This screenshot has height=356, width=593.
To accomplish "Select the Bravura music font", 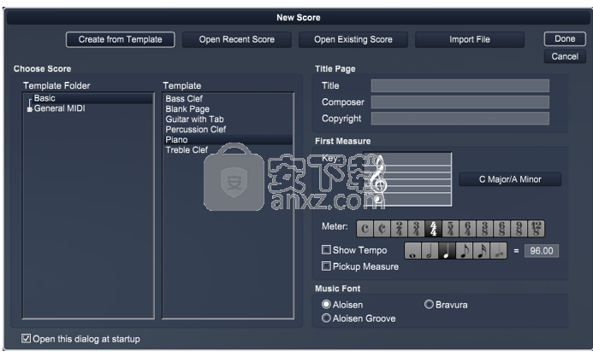I will 429,304.
